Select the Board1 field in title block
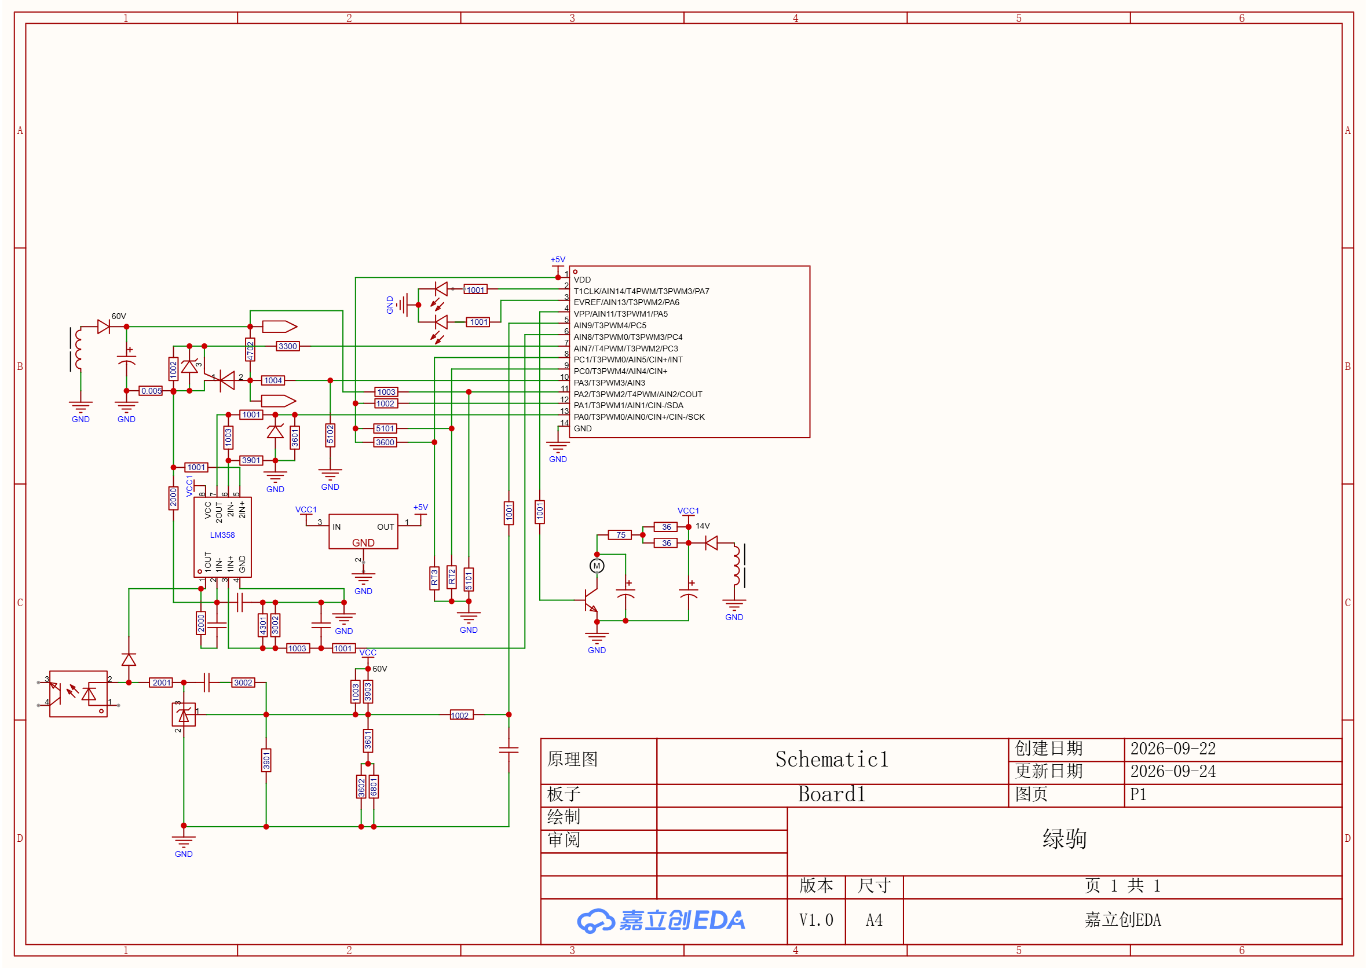 tap(831, 794)
